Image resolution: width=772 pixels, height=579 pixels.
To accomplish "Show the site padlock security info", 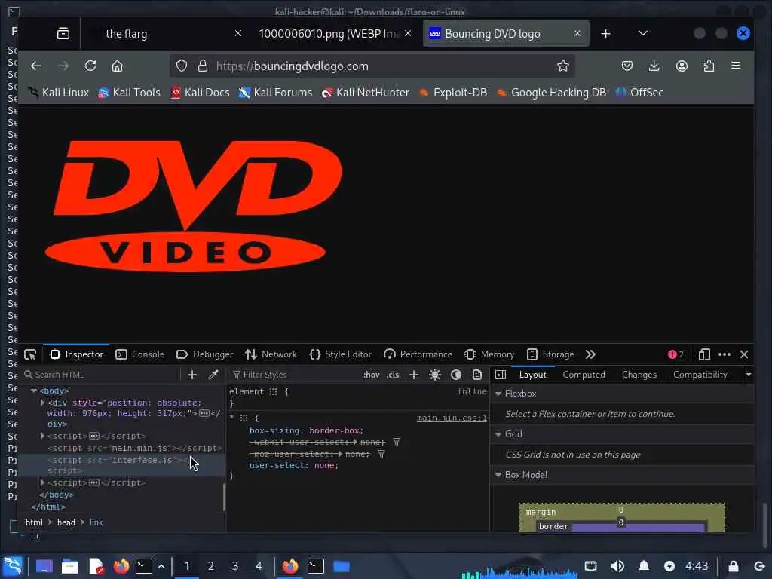I will click(202, 66).
